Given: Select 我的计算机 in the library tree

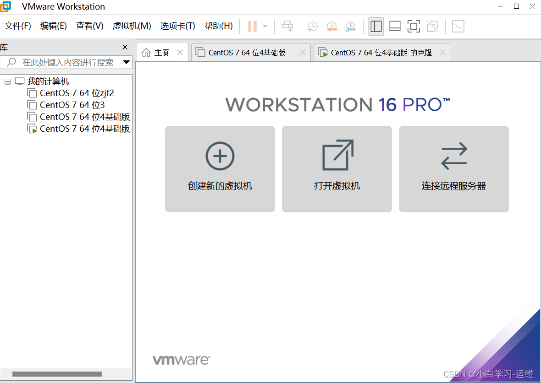Looking at the screenshot, I should [48, 81].
